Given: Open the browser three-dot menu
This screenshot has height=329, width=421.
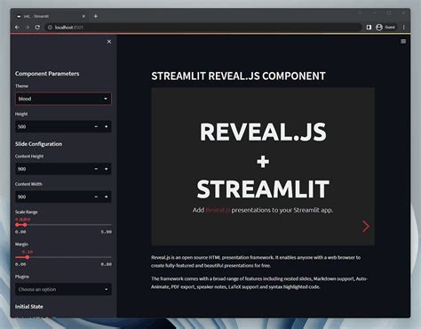Looking at the screenshot, I should (x=404, y=28).
